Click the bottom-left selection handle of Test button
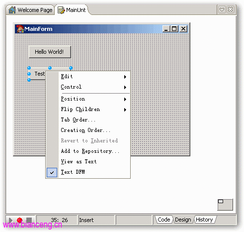Image resolution: width=244 pixels, height=232 pixels. tap(29, 80)
